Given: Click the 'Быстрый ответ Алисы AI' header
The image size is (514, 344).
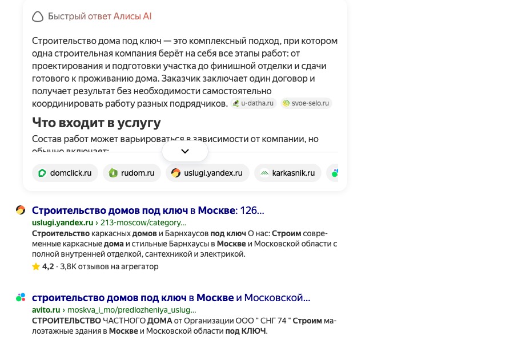Looking at the screenshot, I should click(99, 17).
